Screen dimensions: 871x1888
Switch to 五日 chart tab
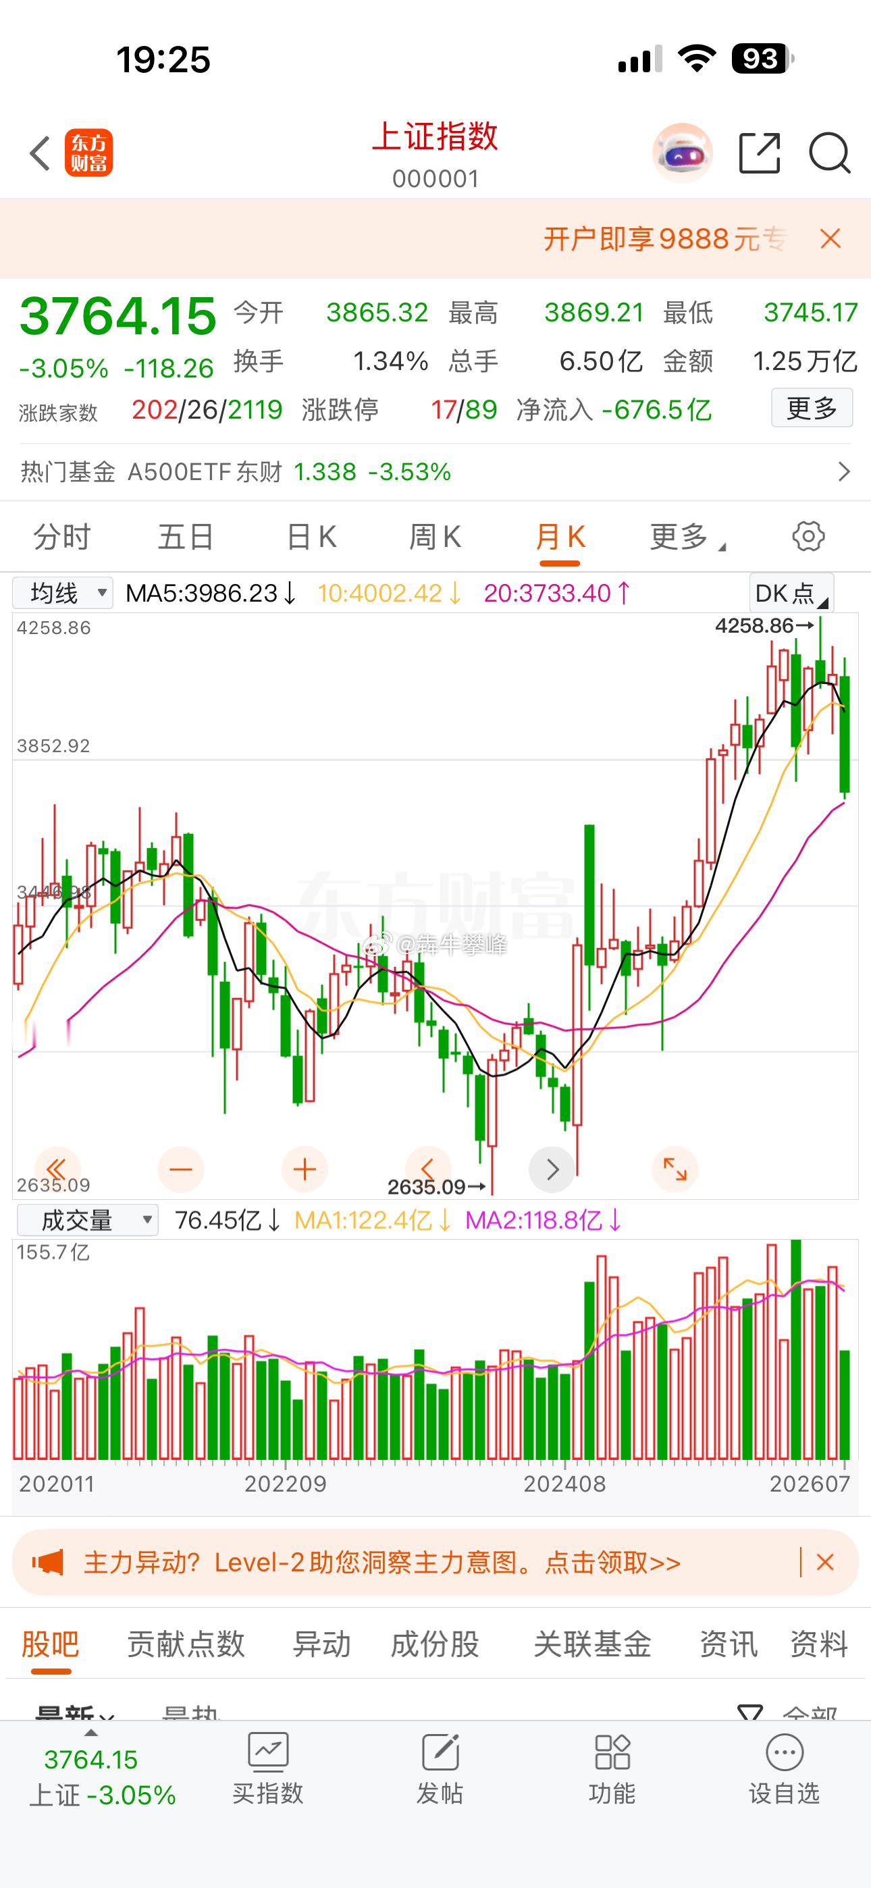[x=186, y=537]
